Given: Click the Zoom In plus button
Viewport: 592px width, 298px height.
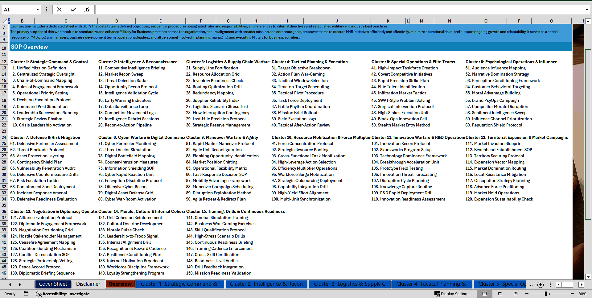Looking at the screenshot, I should click(x=573, y=294).
